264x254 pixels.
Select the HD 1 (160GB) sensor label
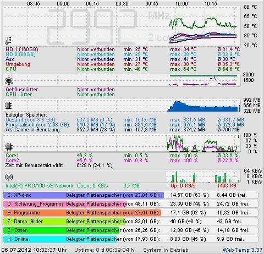(22, 49)
